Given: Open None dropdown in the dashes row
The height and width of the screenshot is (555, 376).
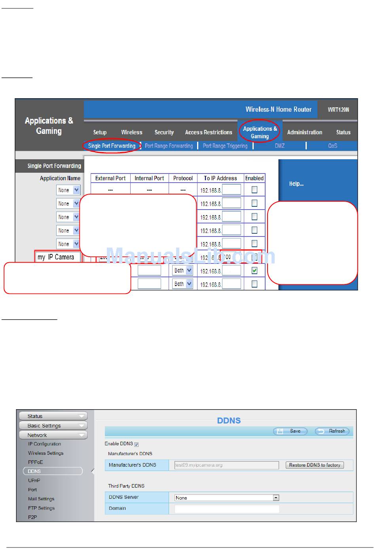Looking at the screenshot, I should point(68,190).
